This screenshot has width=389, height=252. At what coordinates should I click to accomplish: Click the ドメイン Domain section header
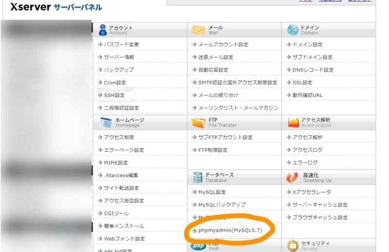point(329,30)
